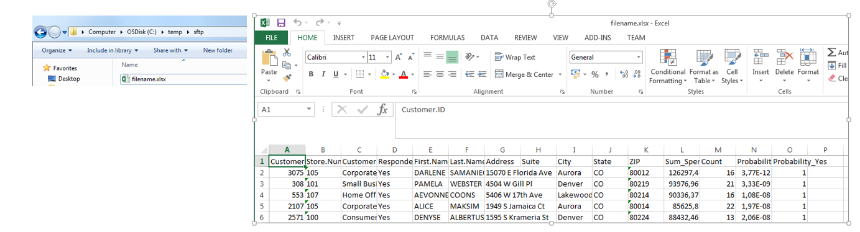This screenshot has height=232, width=860.
Task: Toggle the highlighted Bottom Align button
Action: point(452,56)
